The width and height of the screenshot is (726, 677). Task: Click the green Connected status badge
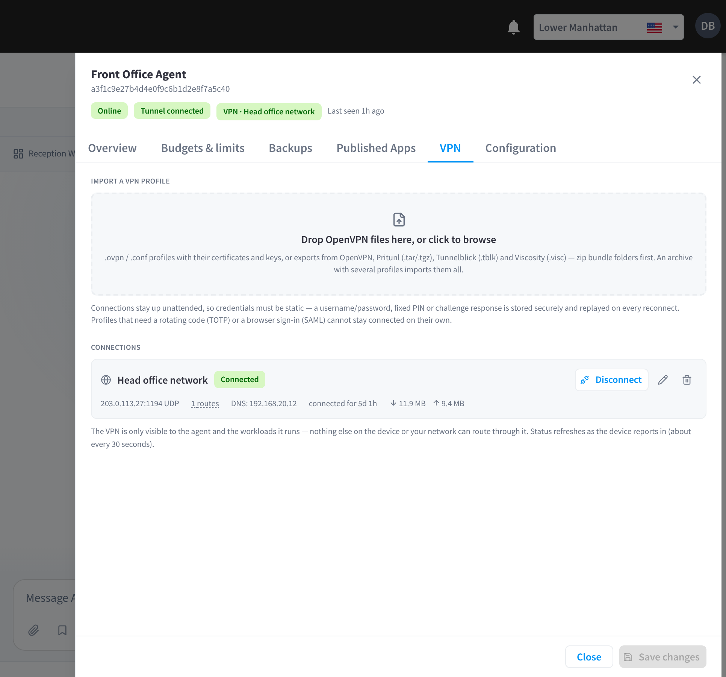coord(240,379)
